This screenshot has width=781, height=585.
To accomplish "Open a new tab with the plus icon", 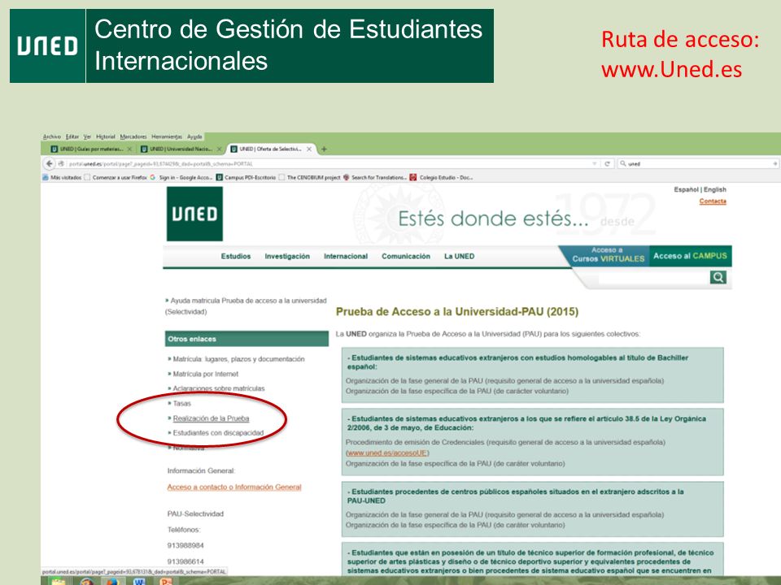I will click(x=324, y=149).
